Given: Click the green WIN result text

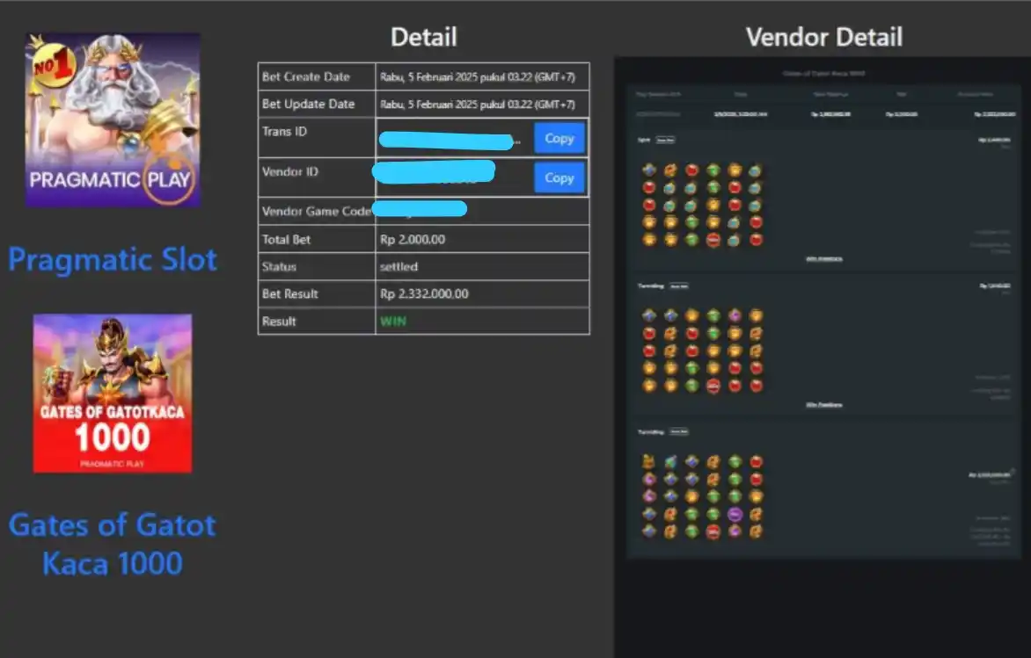Looking at the screenshot, I should coord(393,322).
